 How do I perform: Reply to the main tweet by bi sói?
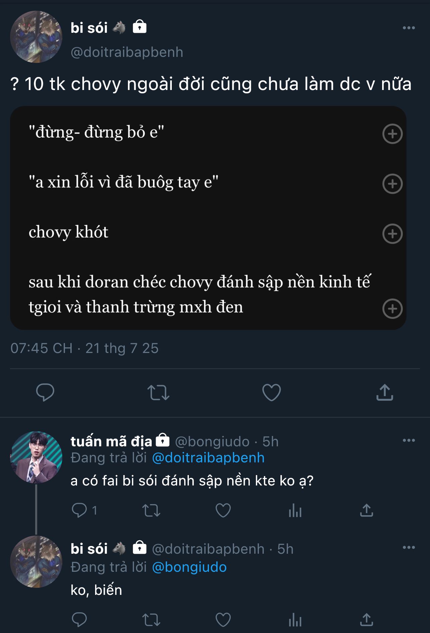pyautogui.click(x=45, y=392)
